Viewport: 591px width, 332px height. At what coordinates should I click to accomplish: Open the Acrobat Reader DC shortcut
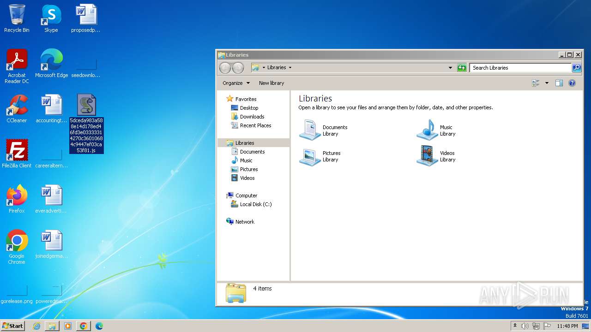17,66
